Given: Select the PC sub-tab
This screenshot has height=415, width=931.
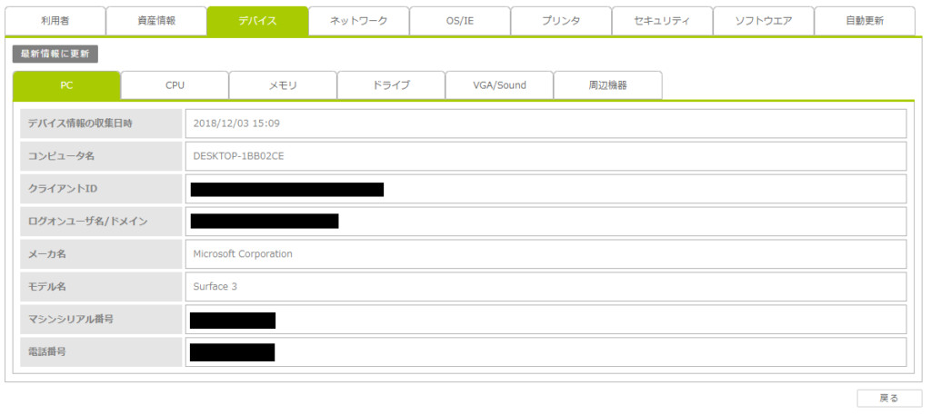Looking at the screenshot, I should coord(66,85).
